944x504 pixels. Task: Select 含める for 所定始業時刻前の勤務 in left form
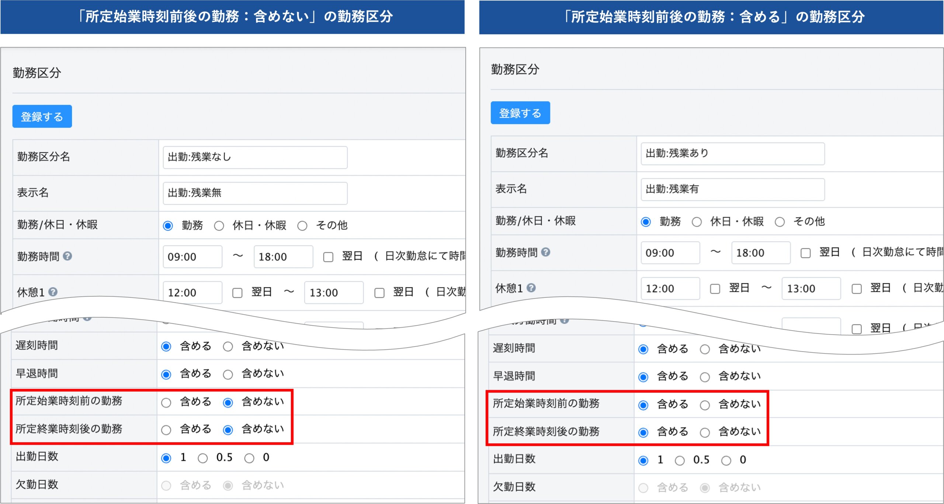pyautogui.click(x=166, y=403)
